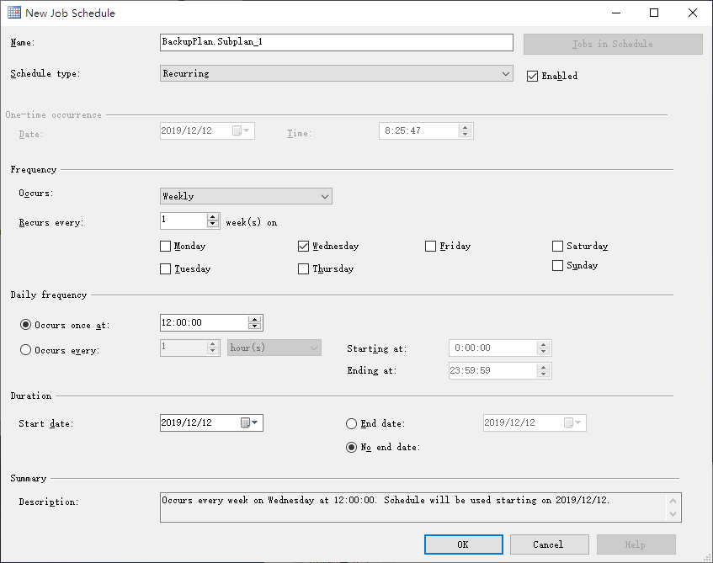This screenshot has height=563, width=713.
Task: Select the Occurs once at radio button
Action: 26,325
